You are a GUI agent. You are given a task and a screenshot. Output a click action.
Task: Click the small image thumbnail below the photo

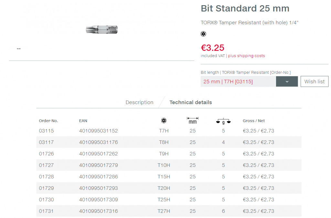point(19,49)
